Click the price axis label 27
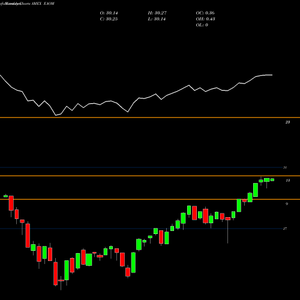 click(285, 229)
